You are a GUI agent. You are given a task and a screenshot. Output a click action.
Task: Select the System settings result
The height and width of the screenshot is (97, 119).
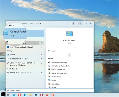[13, 55]
